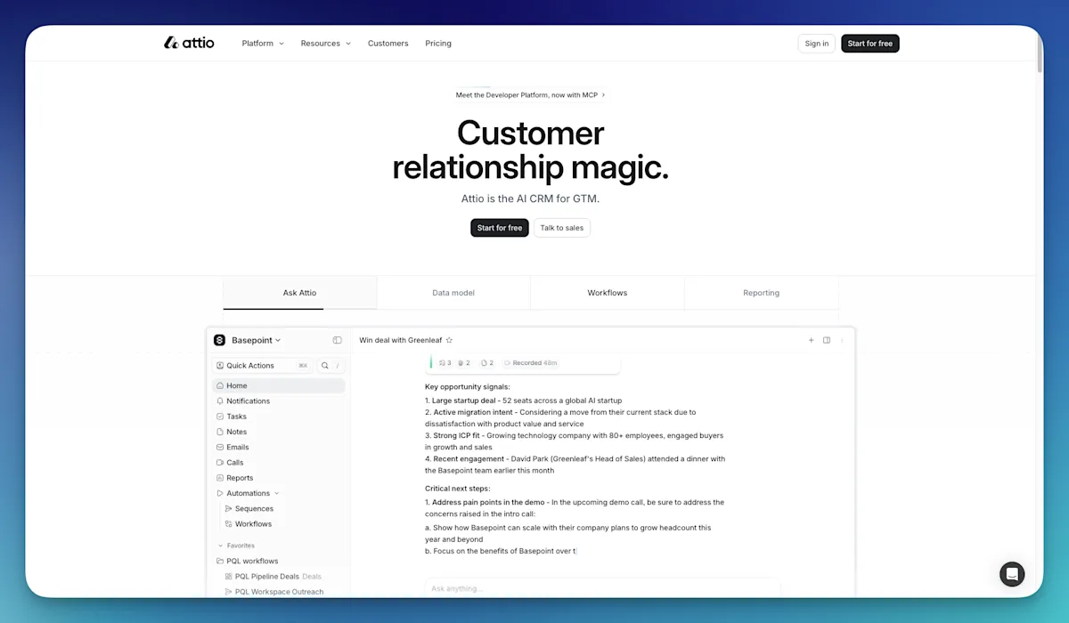The width and height of the screenshot is (1069, 623).
Task: Open the Basepoint workspace dropdown
Action: pos(256,340)
